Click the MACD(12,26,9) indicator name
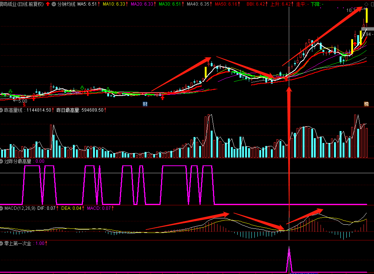 [20, 208]
